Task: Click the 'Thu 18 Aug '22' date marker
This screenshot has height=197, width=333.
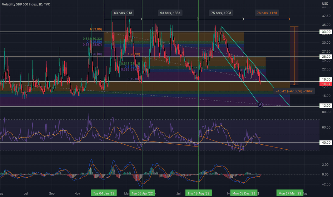Action: coord(198,193)
